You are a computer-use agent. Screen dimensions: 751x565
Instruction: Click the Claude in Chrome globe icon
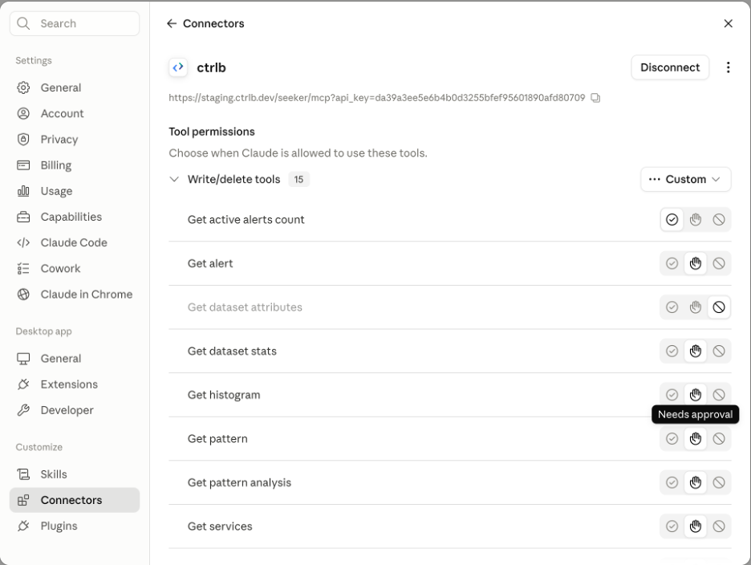[23, 295]
